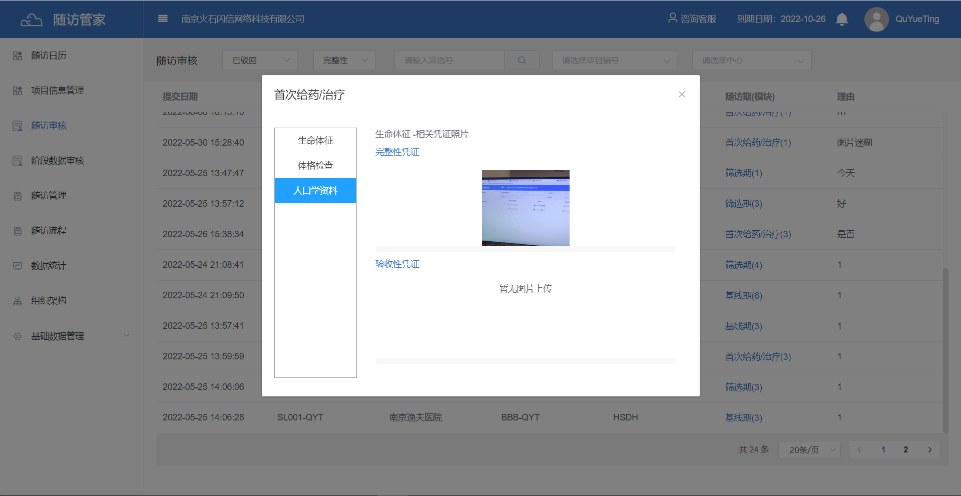The image size is (961, 496).
Task: Close the 首次给药/治疗 dialog
Action: (682, 95)
